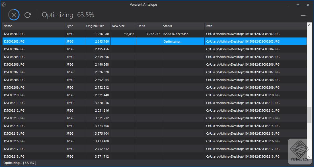The height and width of the screenshot is (167, 314).
Task: Sort by the Path column header
Action: tap(256, 26)
